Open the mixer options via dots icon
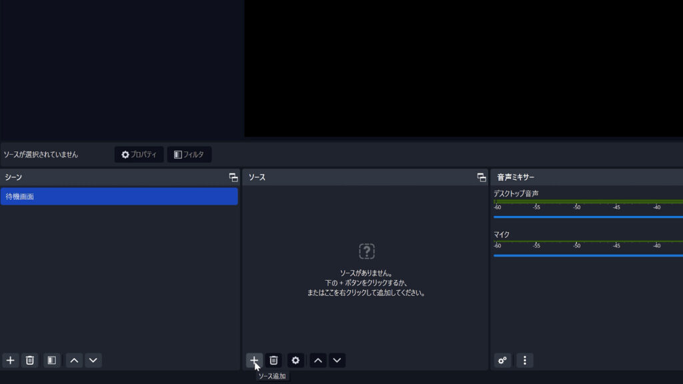Image resolution: width=683 pixels, height=384 pixels. point(525,360)
